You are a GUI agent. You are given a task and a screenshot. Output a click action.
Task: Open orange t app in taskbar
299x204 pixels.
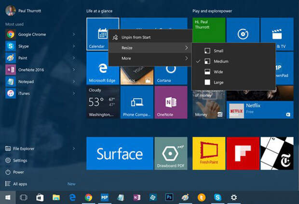(202, 198)
